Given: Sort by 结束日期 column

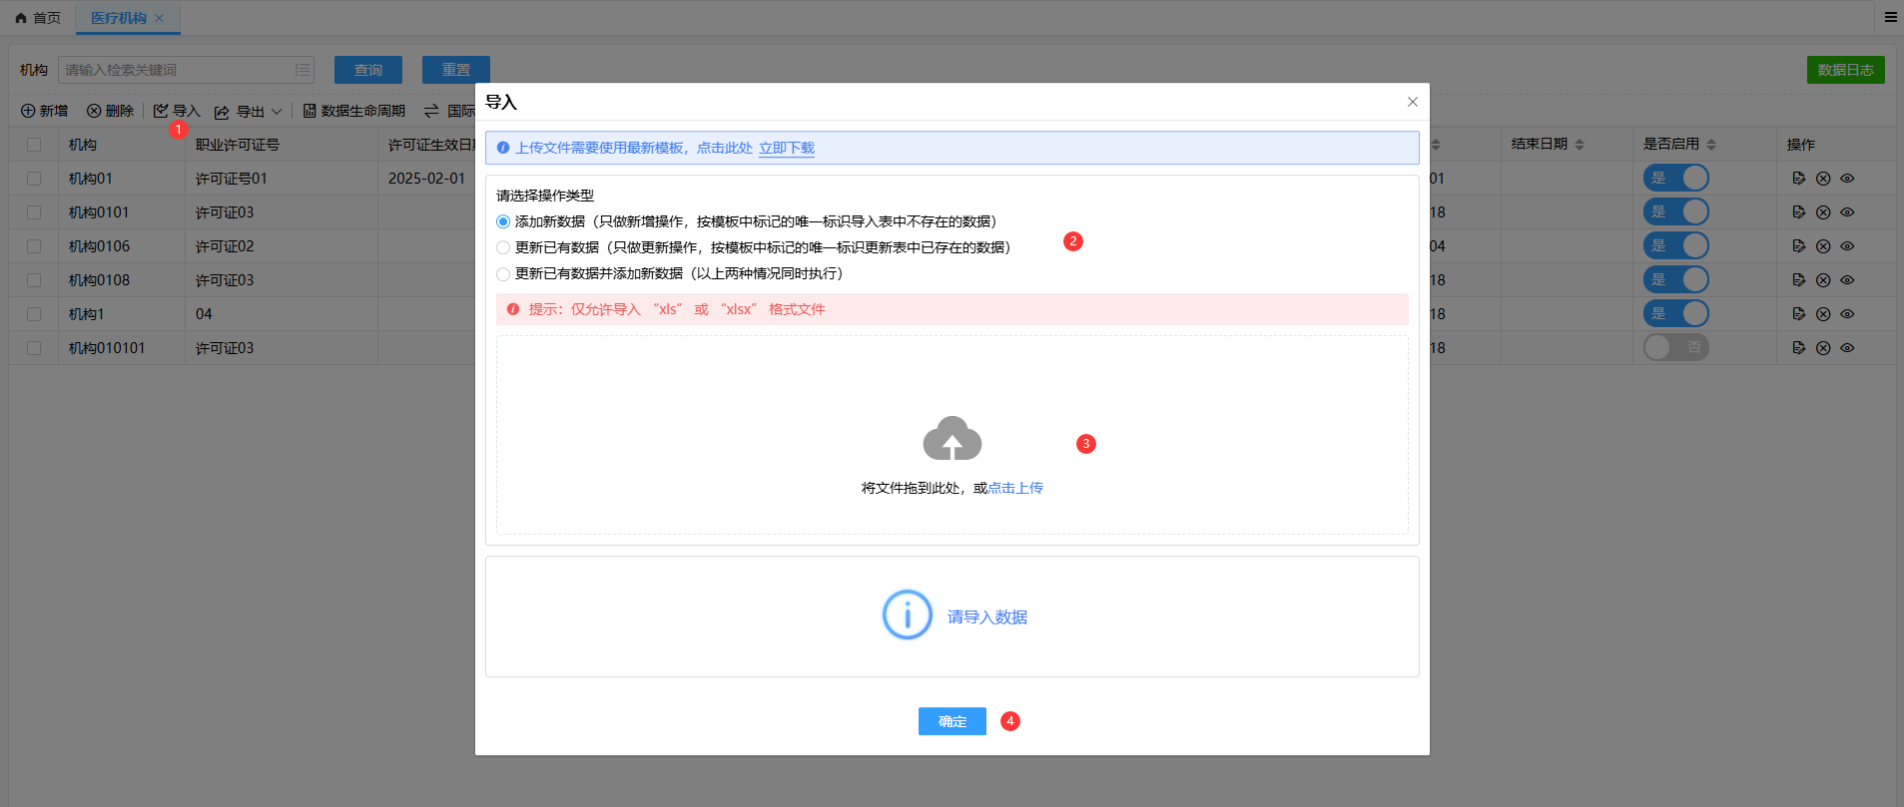Looking at the screenshot, I should [1580, 145].
